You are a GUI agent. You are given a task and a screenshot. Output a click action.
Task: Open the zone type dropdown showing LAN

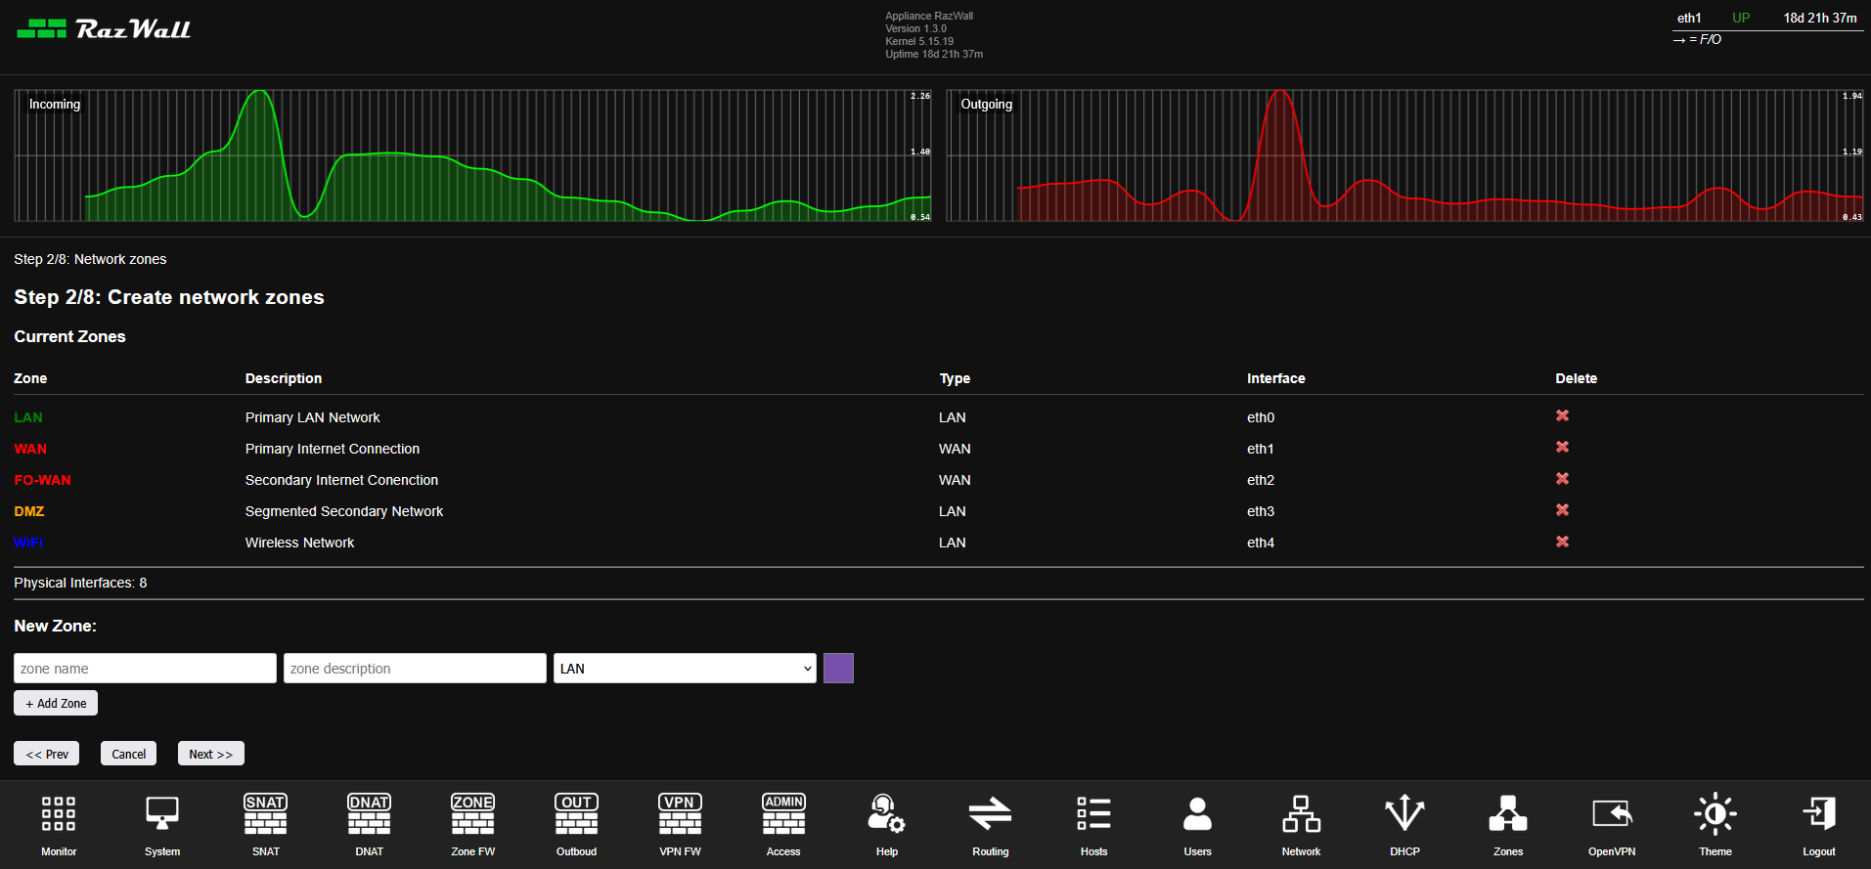coord(685,669)
